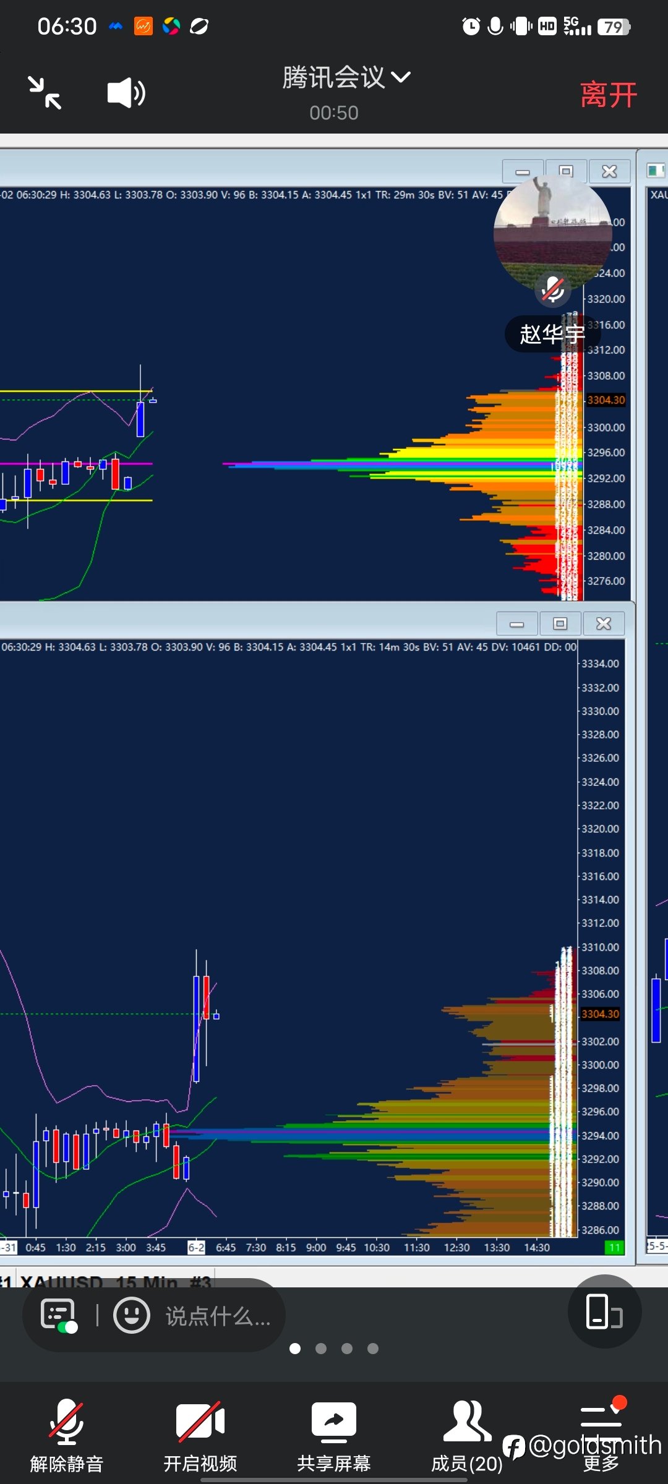
Task: Tap the 赵华宇 participant name label
Action: [x=552, y=335]
